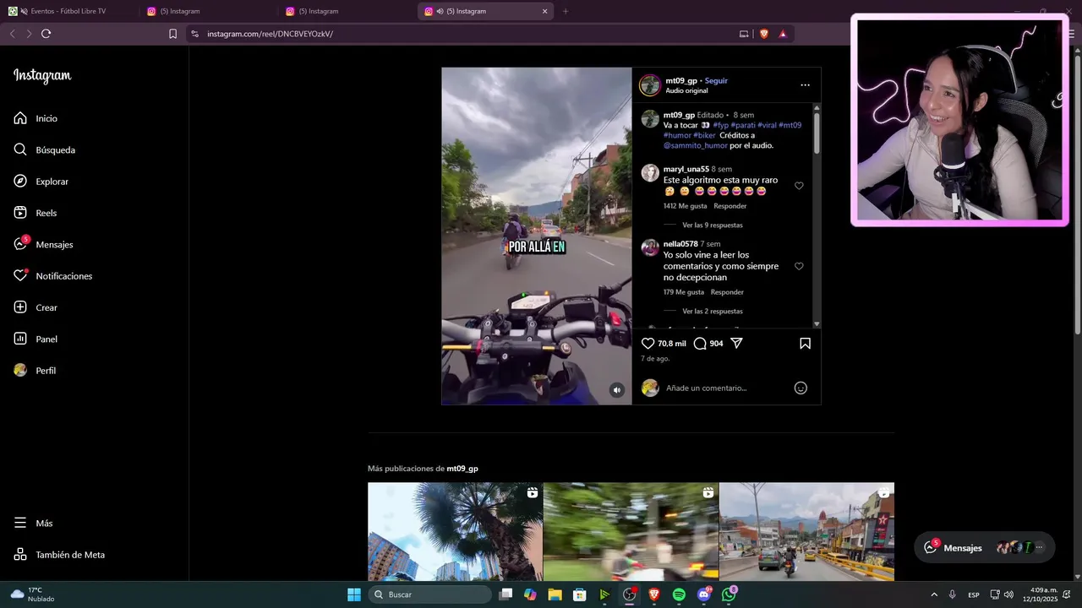1082x608 pixels.
Task: Open Búsqueda search in sidebar
Action: (x=44, y=149)
